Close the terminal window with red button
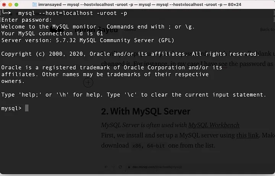Image resolution: width=275 pixels, height=176 pixels. coord(4,5)
